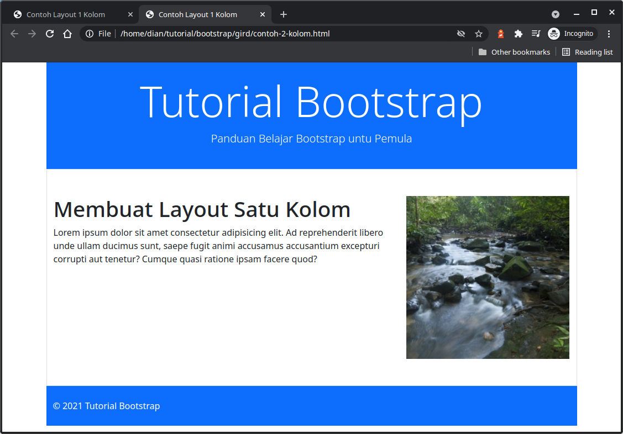Open the Reading list panel
Image resolution: width=623 pixels, height=434 pixels.
coord(588,52)
